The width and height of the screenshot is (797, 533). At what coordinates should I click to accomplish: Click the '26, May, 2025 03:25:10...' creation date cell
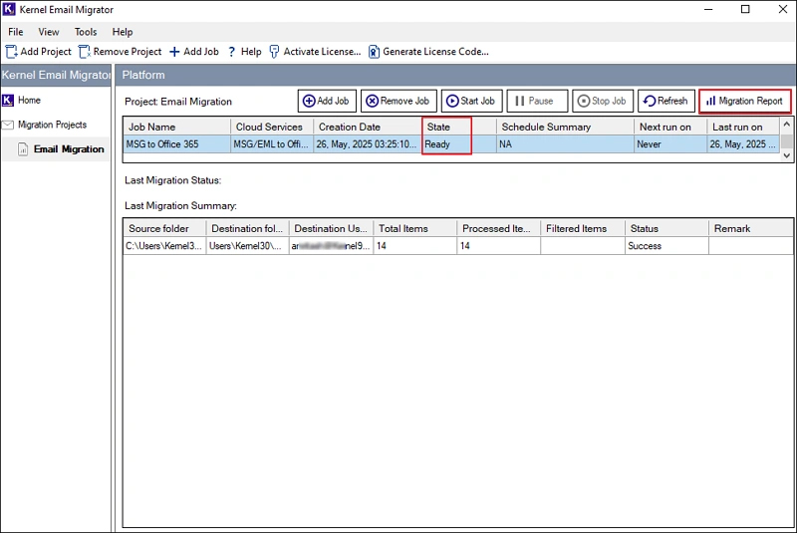pyautogui.click(x=368, y=144)
